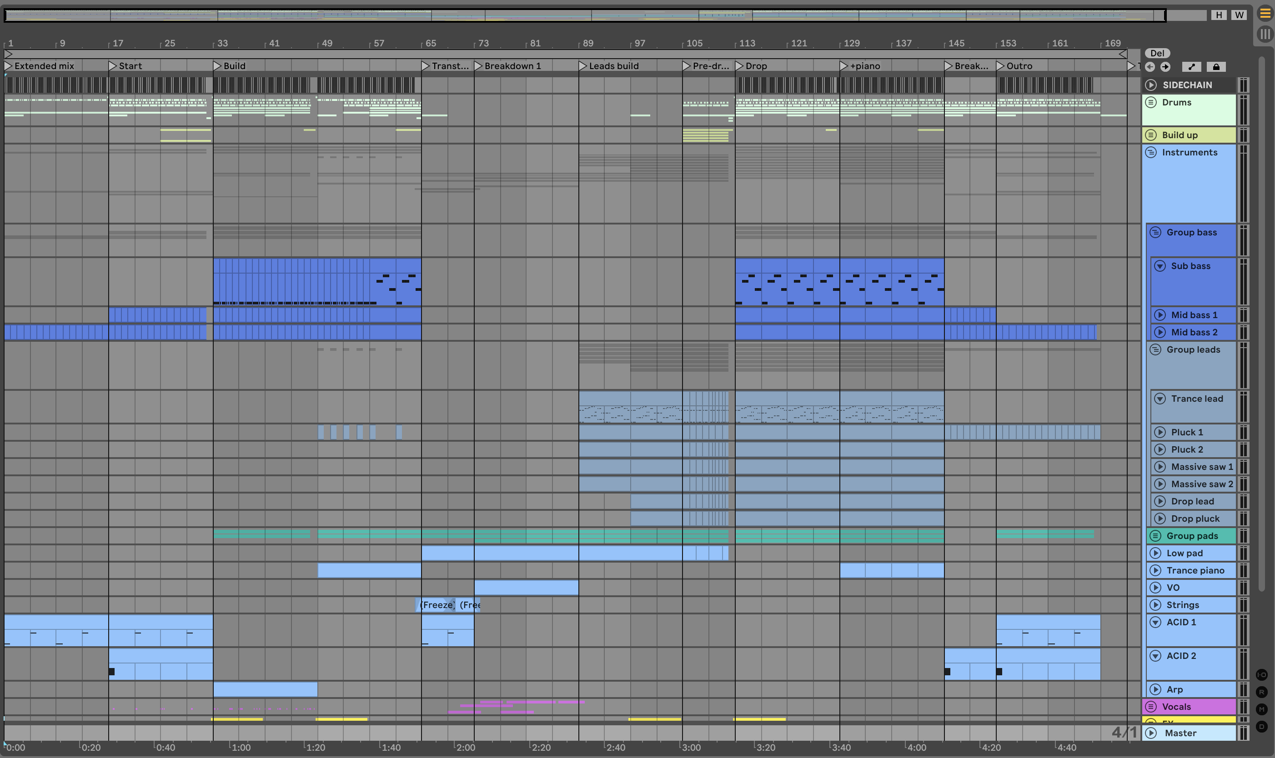The height and width of the screenshot is (758, 1275).
Task: Toggle the Mixer section M button
Action: coord(1261,709)
